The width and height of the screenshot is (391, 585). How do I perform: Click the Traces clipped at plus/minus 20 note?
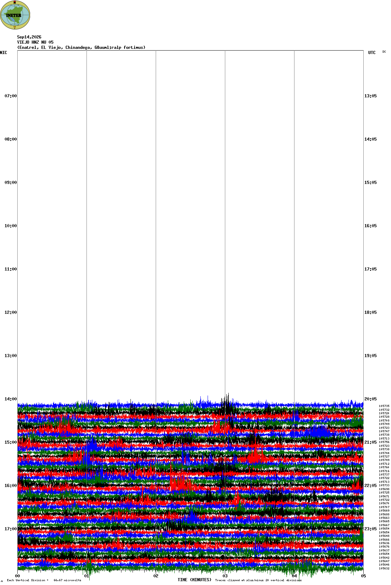coord(258,580)
